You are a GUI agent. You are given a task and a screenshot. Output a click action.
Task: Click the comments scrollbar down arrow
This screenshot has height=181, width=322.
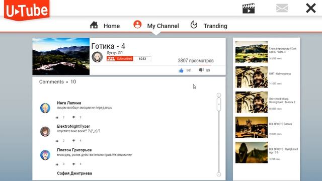[219, 174]
